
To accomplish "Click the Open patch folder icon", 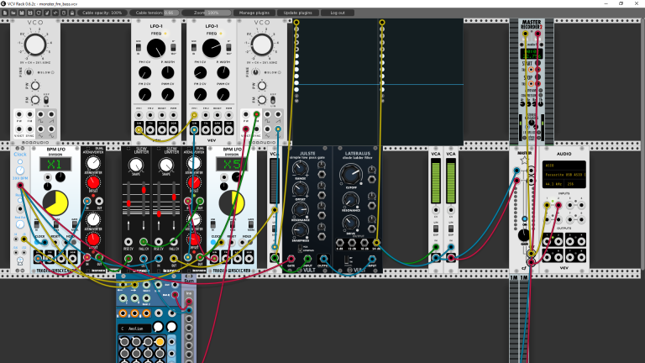I will pos(13,13).
